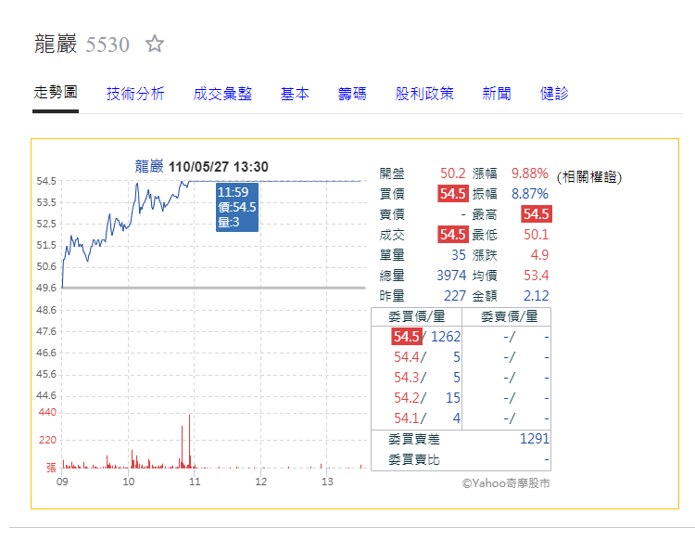Select the 54.4 bid price row
Viewport: 695px width, 540px height.
coord(427,356)
